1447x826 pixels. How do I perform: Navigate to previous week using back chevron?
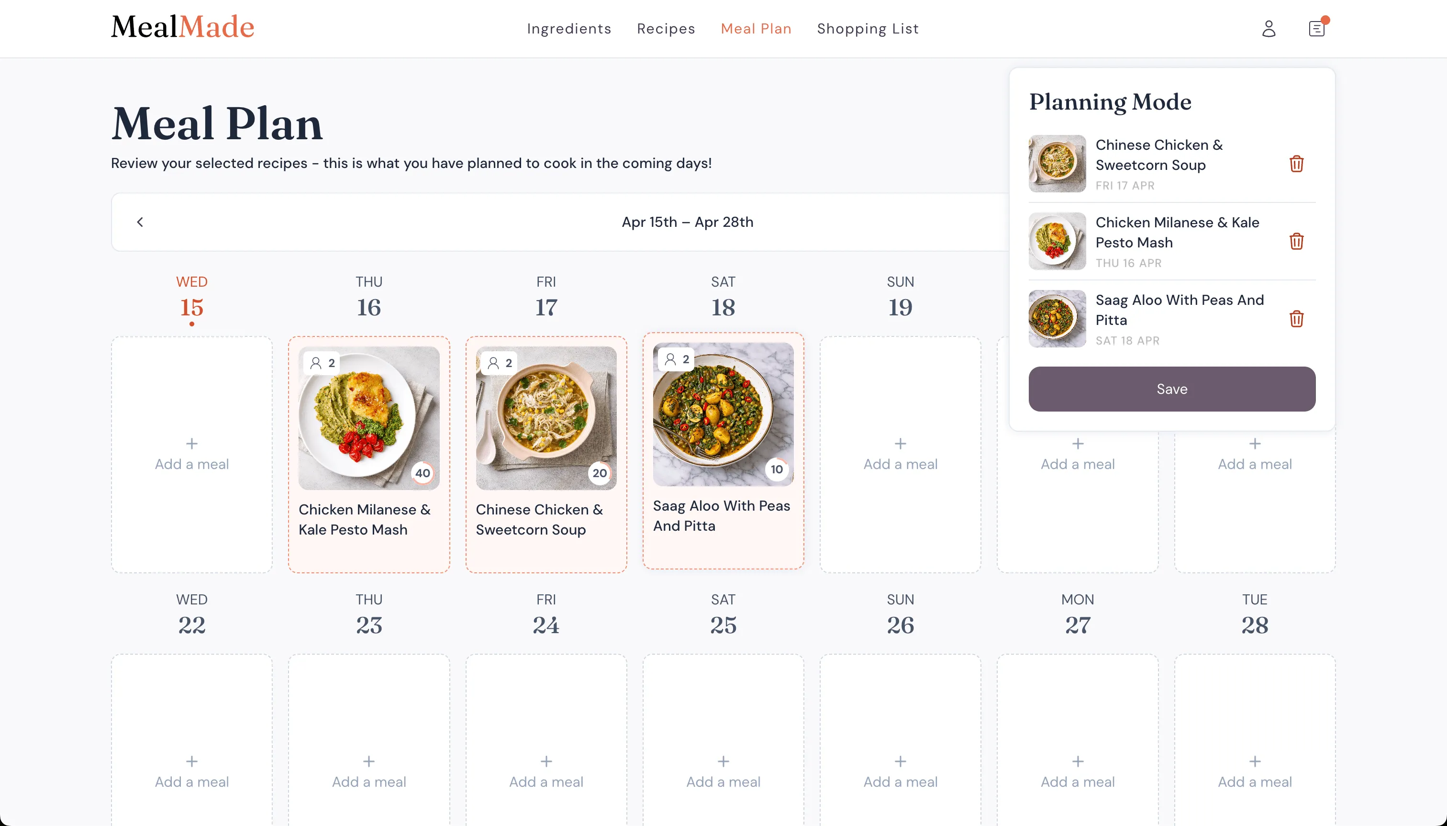pyautogui.click(x=140, y=221)
